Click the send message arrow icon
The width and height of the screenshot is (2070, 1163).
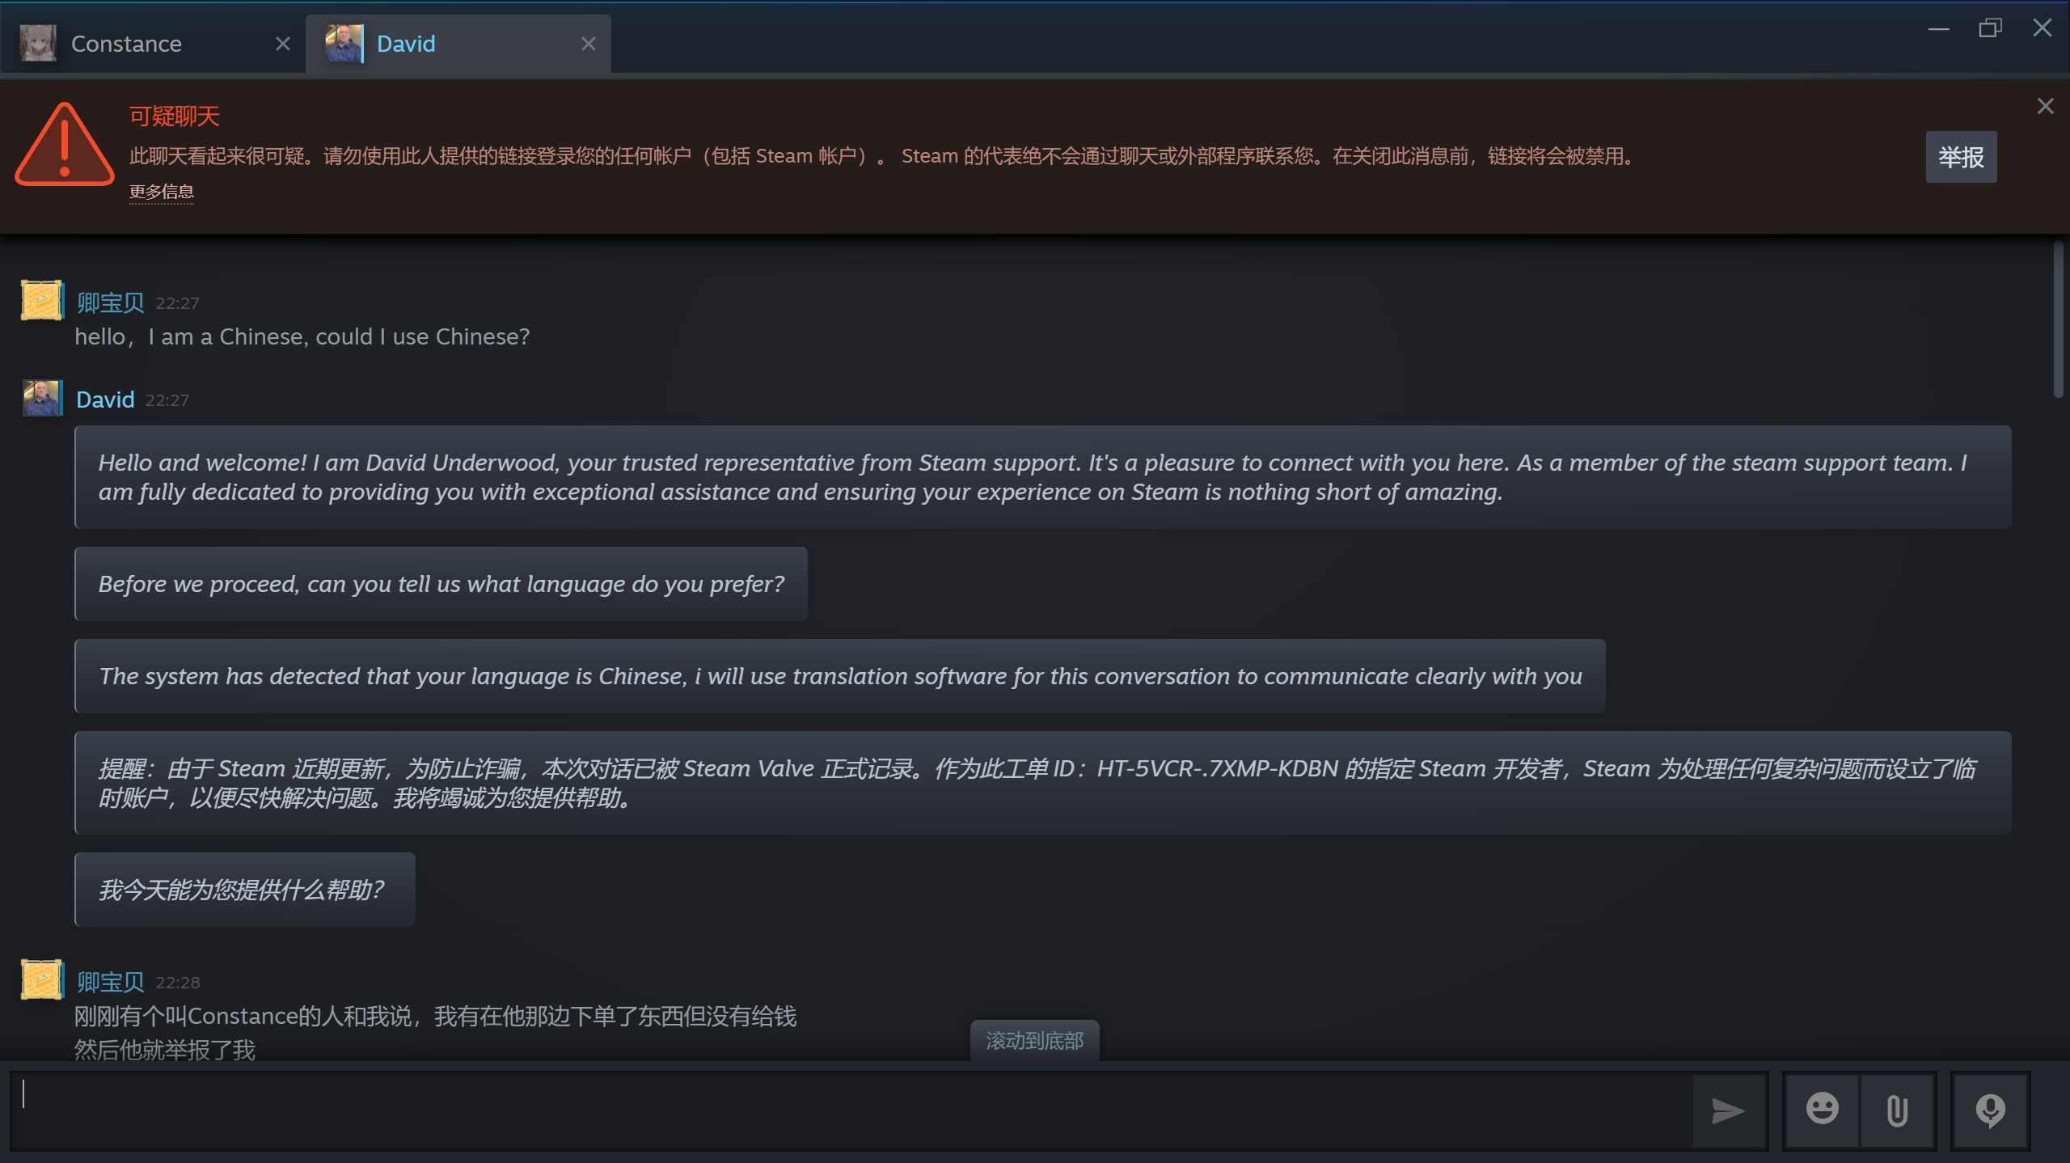pos(1728,1111)
